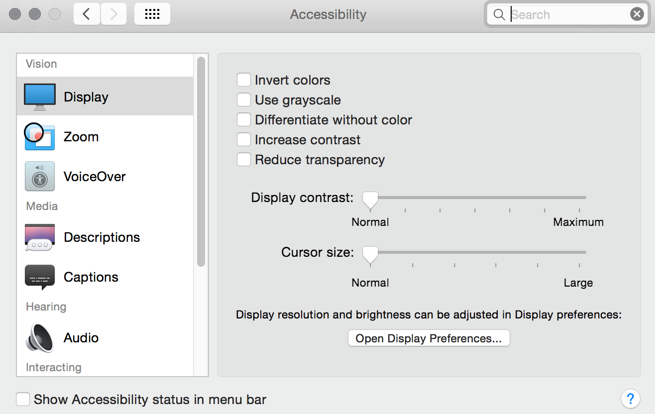Image resolution: width=655 pixels, height=414 pixels.
Task: Select the Display monitor icon in sidebar
Action: [x=40, y=97]
